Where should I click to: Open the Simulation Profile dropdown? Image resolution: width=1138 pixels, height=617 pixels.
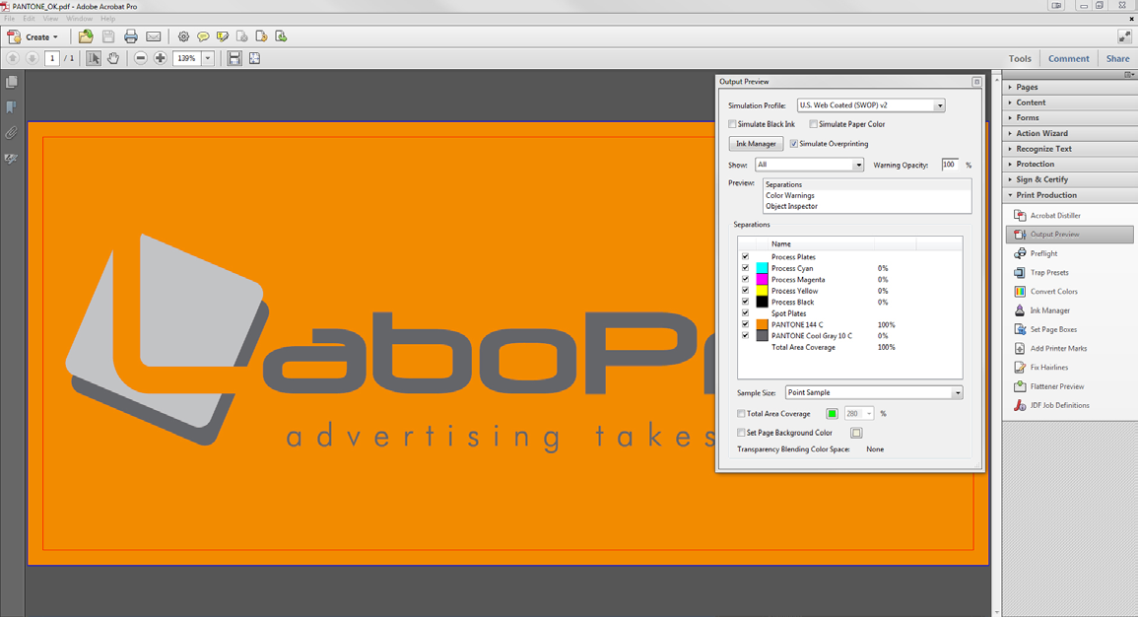click(871, 105)
